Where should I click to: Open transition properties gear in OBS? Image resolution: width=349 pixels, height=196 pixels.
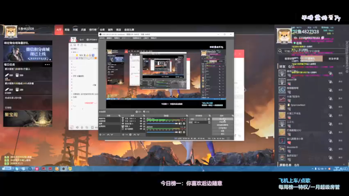point(209,119)
